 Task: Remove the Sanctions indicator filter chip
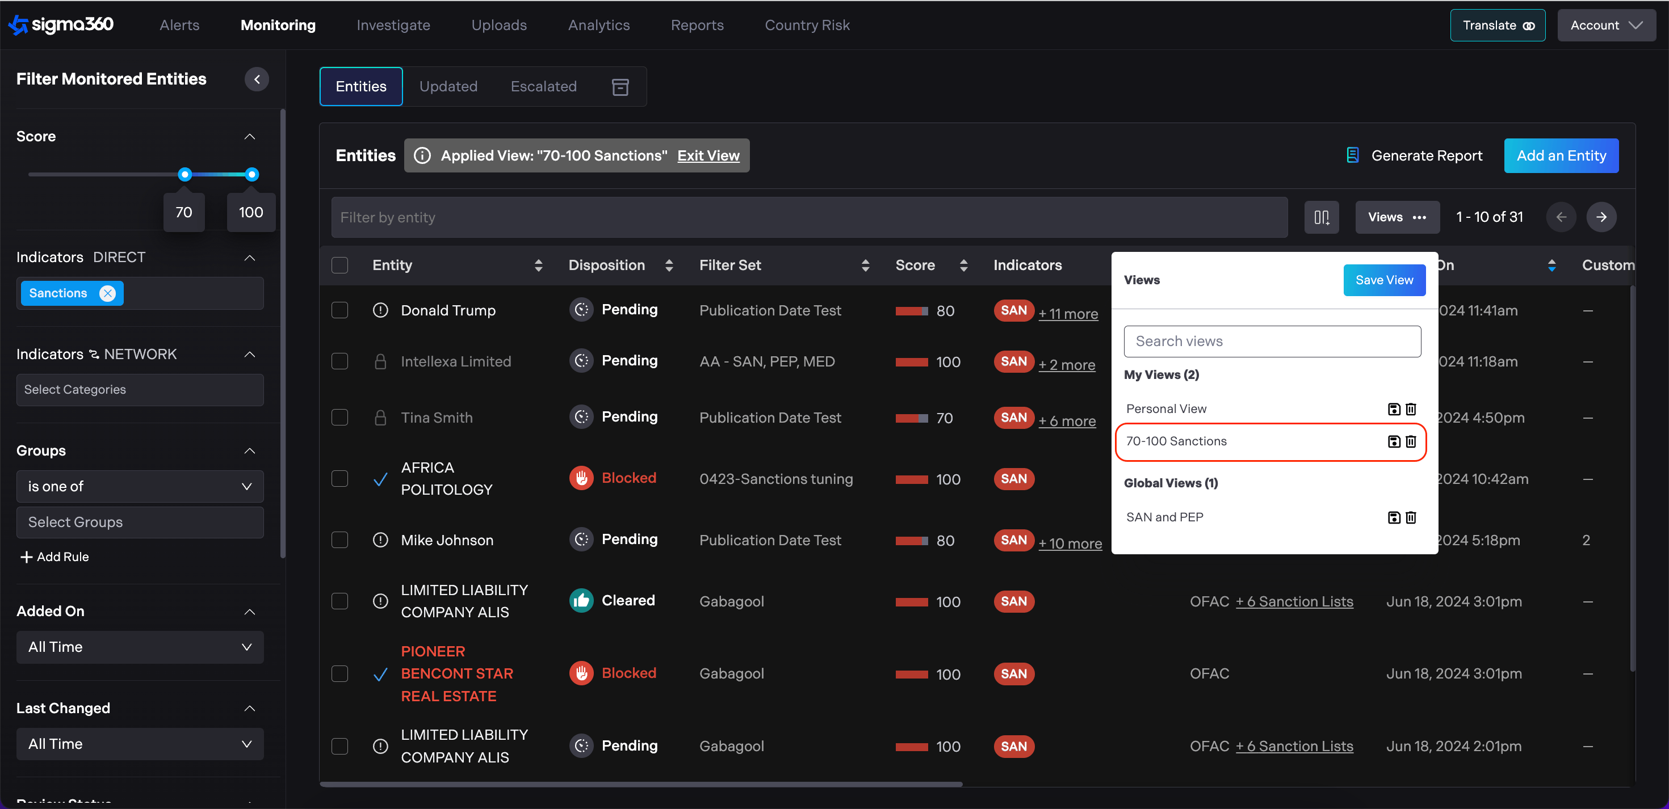107,293
